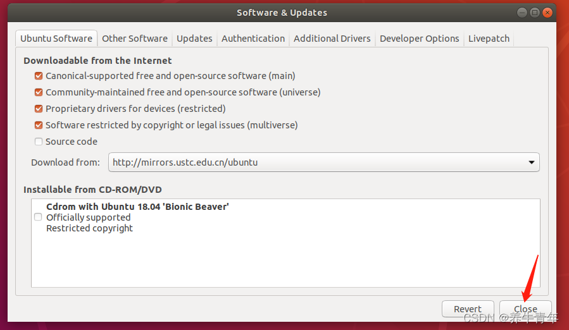Select the Ubuntu Software tab

[x=56, y=39]
